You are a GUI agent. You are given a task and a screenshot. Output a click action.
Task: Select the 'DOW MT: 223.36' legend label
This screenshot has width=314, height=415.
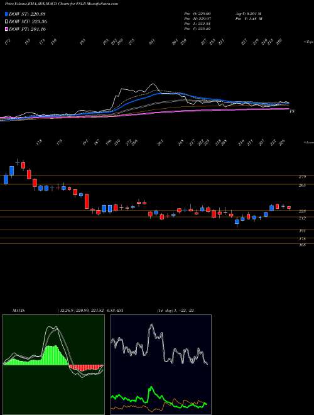pos(28,21)
